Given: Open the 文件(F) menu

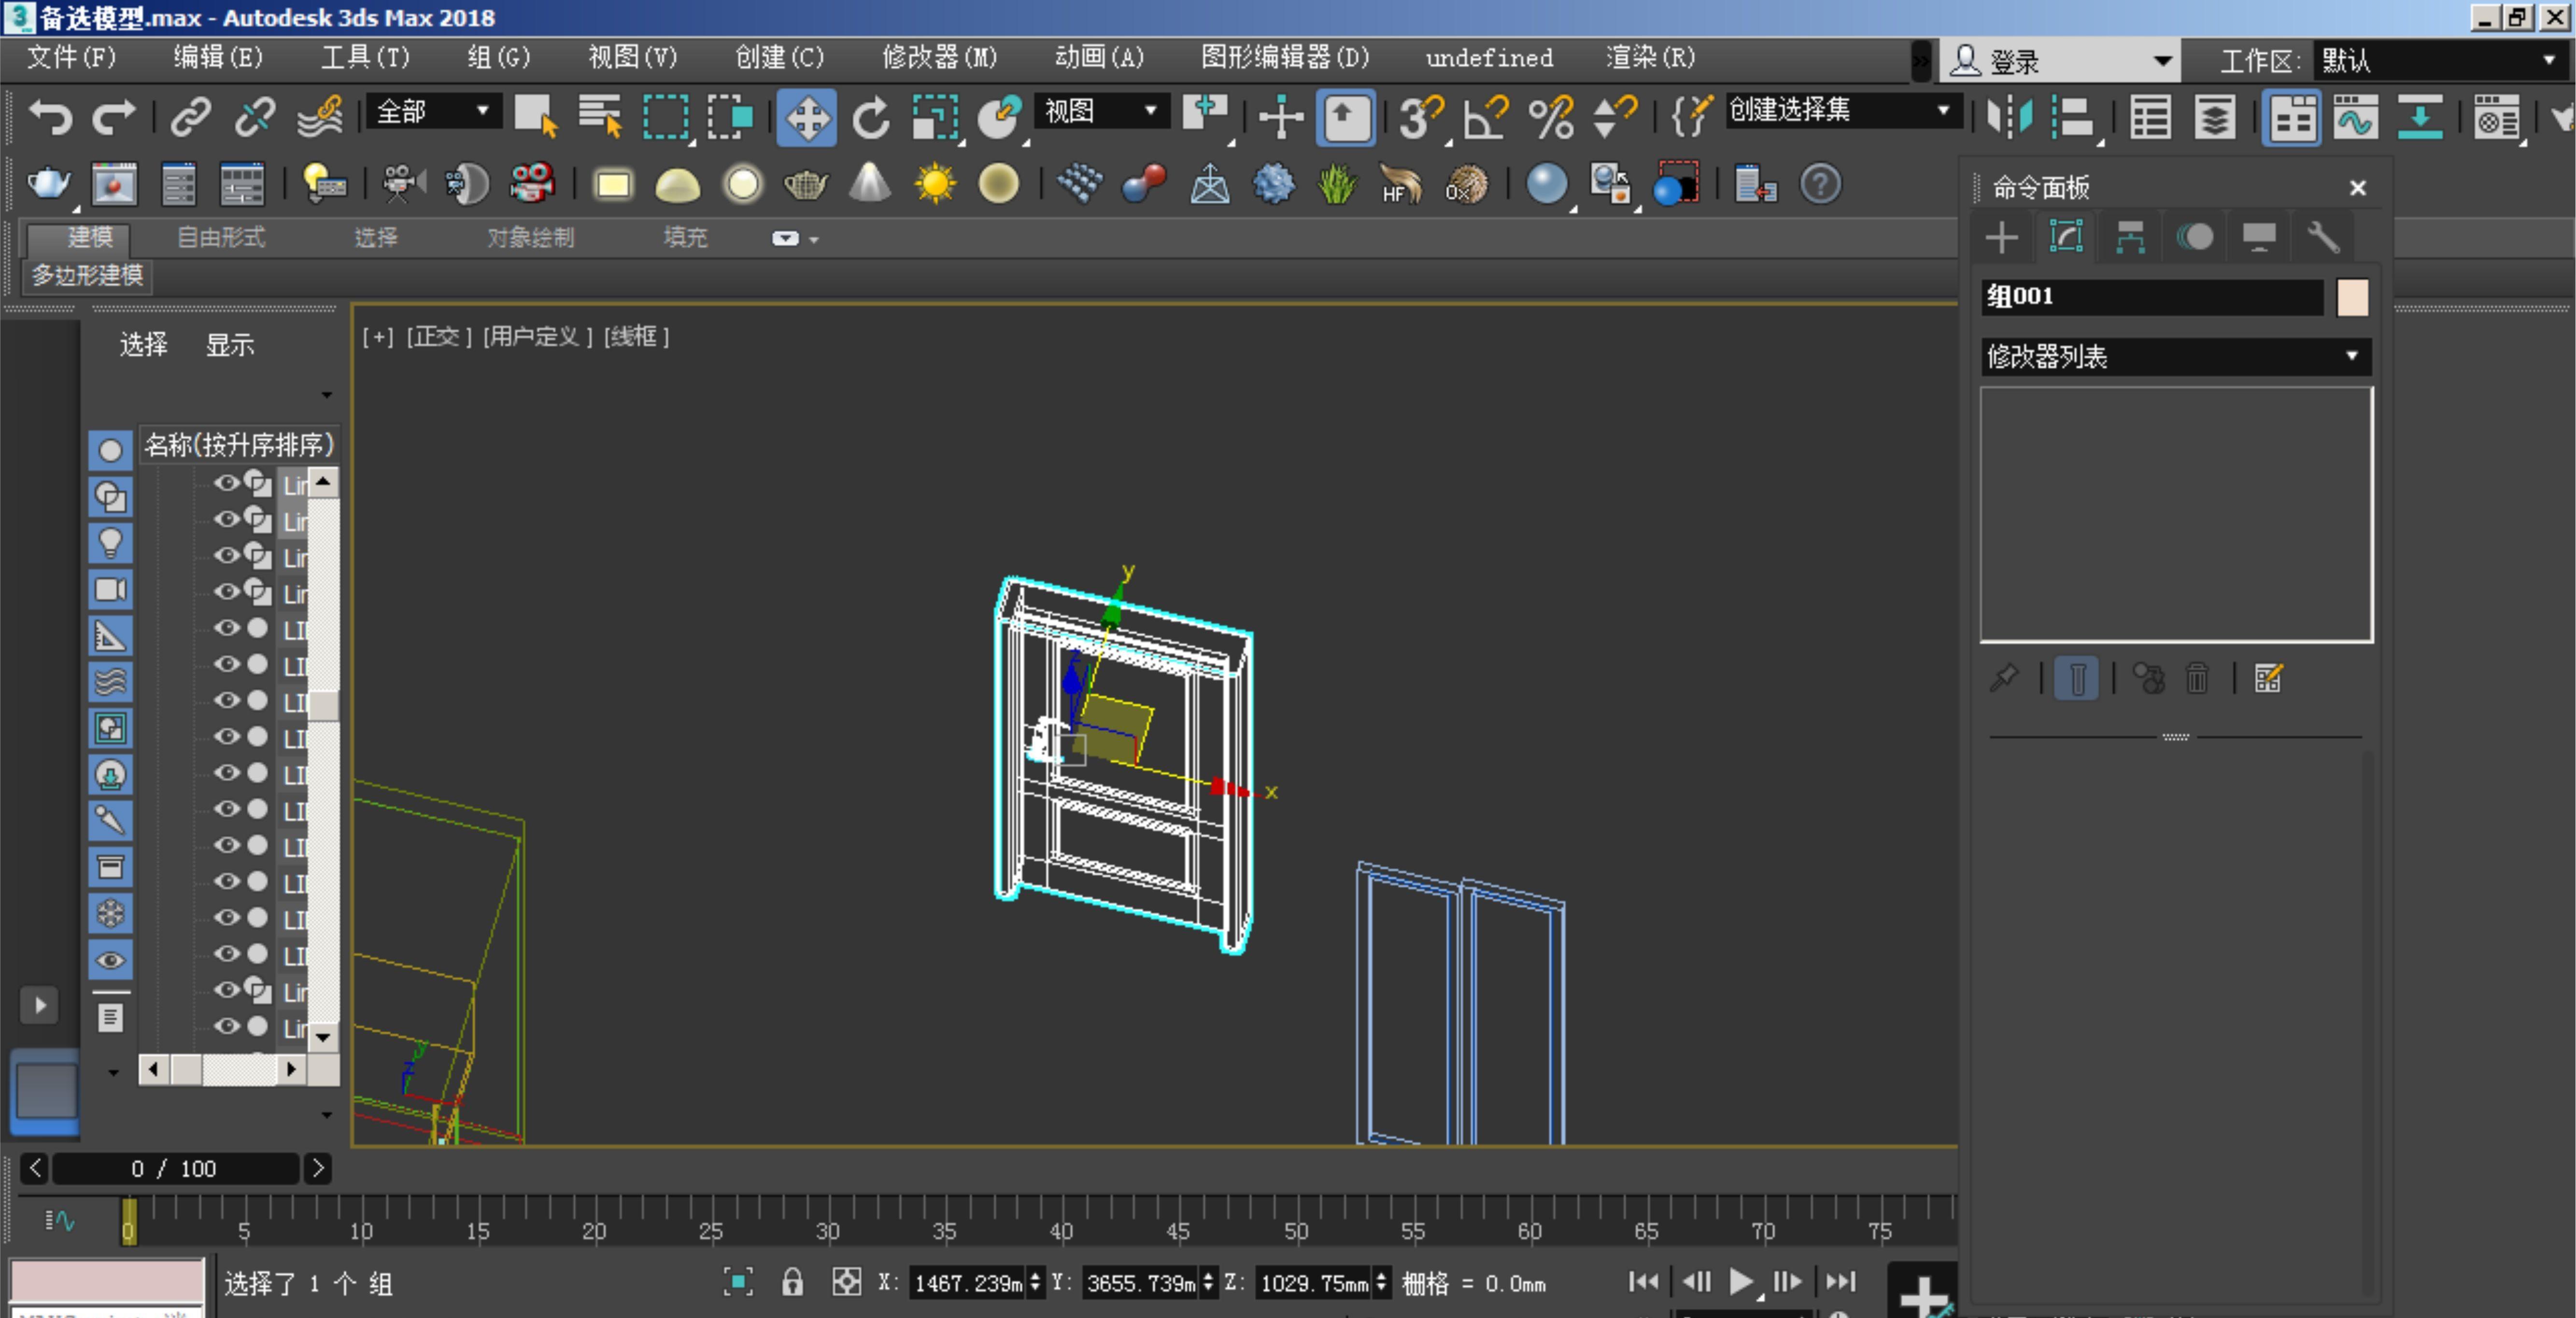Looking at the screenshot, I should pyautogui.click(x=71, y=58).
